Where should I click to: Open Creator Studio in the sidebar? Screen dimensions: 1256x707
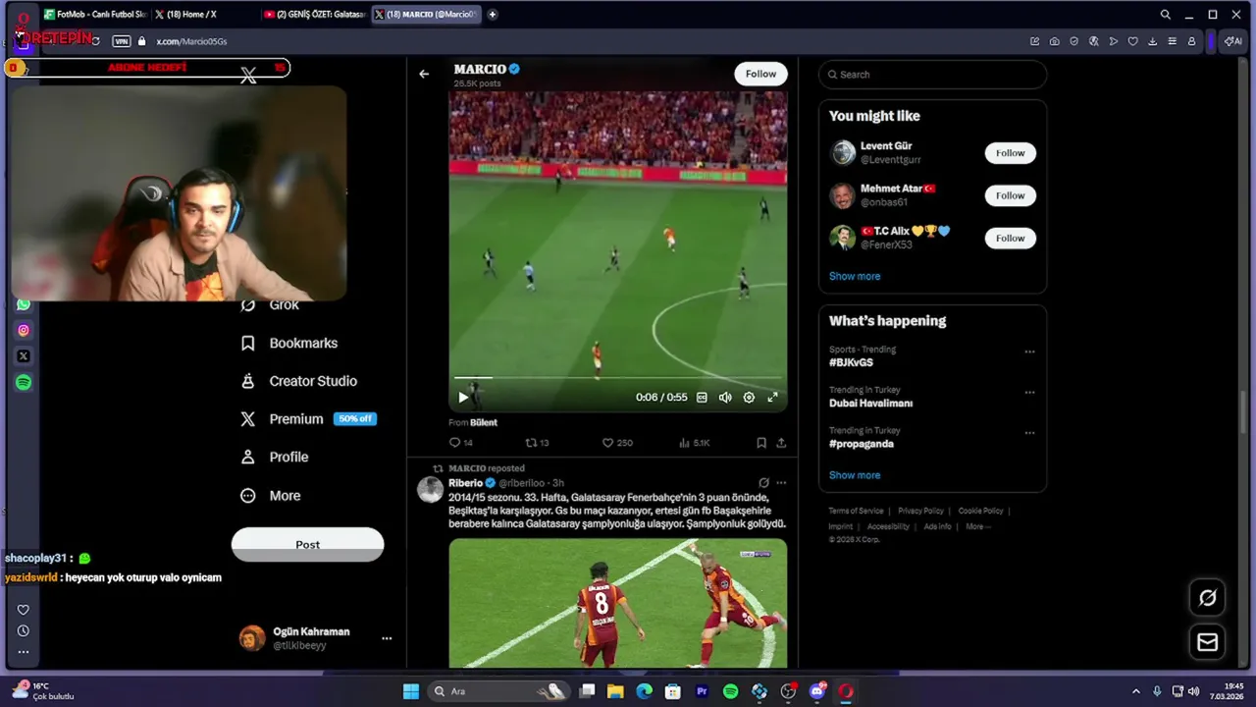click(x=299, y=381)
